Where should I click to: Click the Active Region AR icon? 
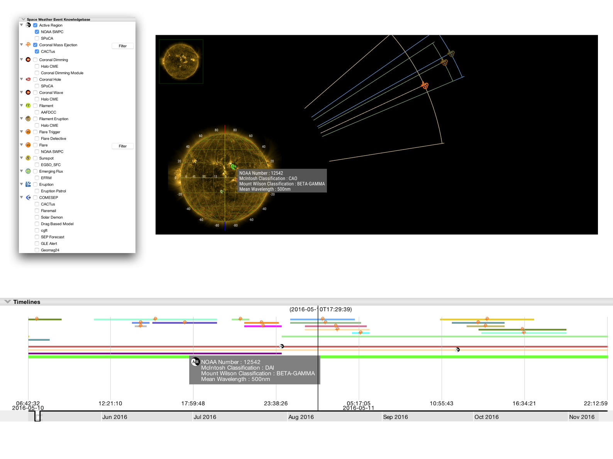click(x=28, y=25)
